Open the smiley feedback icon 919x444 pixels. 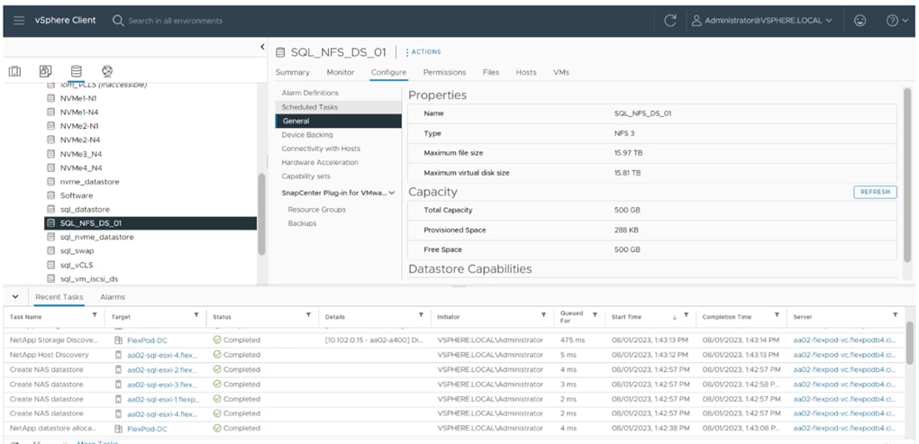click(x=860, y=21)
